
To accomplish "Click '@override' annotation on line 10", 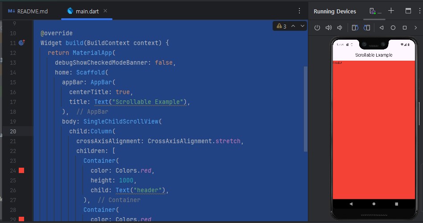I will tap(56, 33).
